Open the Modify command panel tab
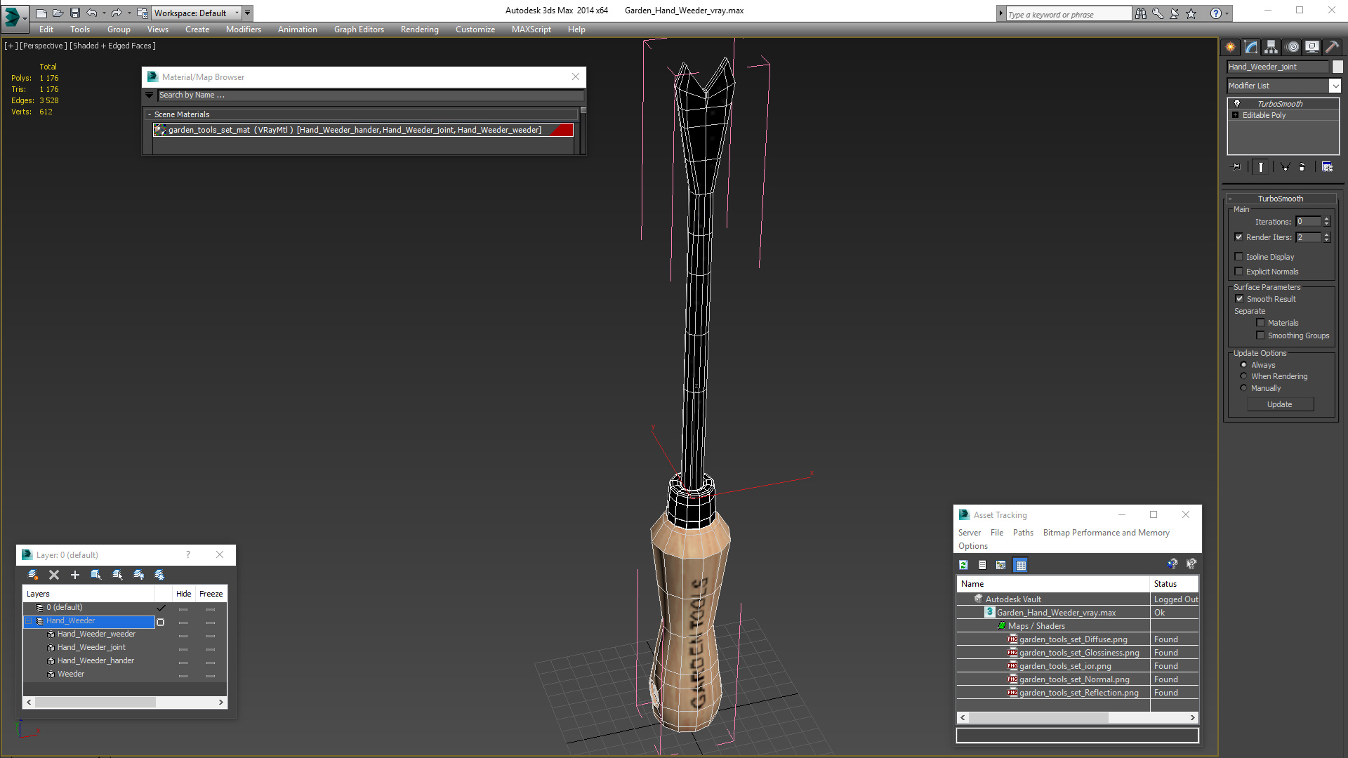Screen dimensions: 1348x758 pos(1251,47)
